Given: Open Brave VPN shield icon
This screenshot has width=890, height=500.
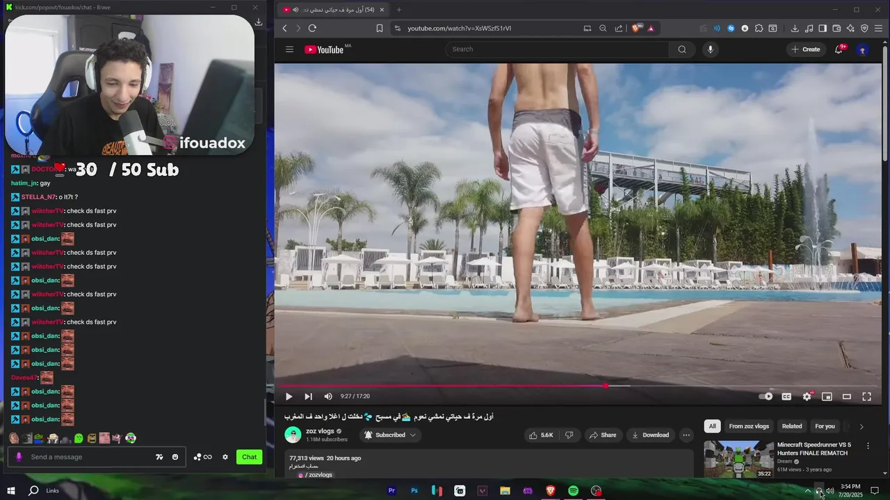Looking at the screenshot, I should pyautogui.click(x=864, y=28).
